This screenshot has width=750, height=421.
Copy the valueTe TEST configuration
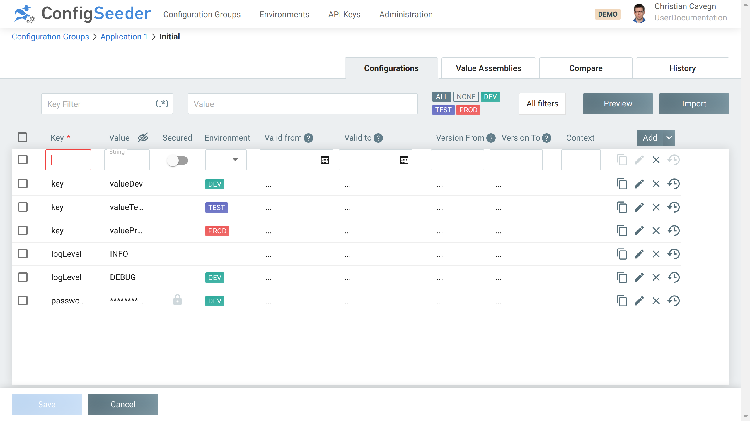tap(622, 207)
